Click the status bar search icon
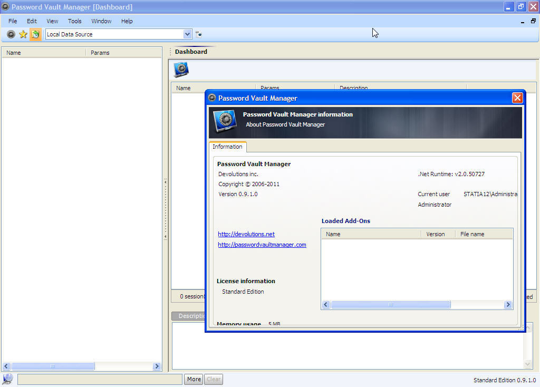540x387 pixels. [7, 379]
